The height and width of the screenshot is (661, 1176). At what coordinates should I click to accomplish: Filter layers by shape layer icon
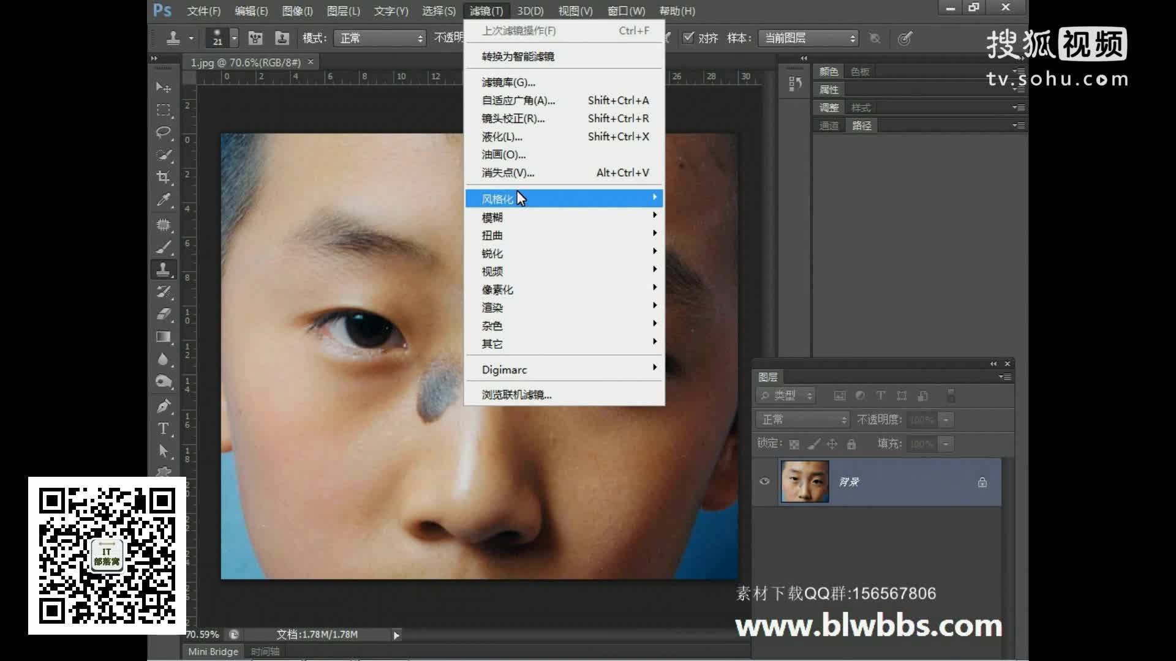[x=902, y=396]
